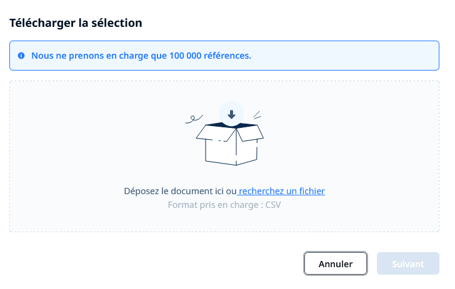Click the open cardboard box illustration
Viewport: 455px width, 289px height.
pos(230,144)
